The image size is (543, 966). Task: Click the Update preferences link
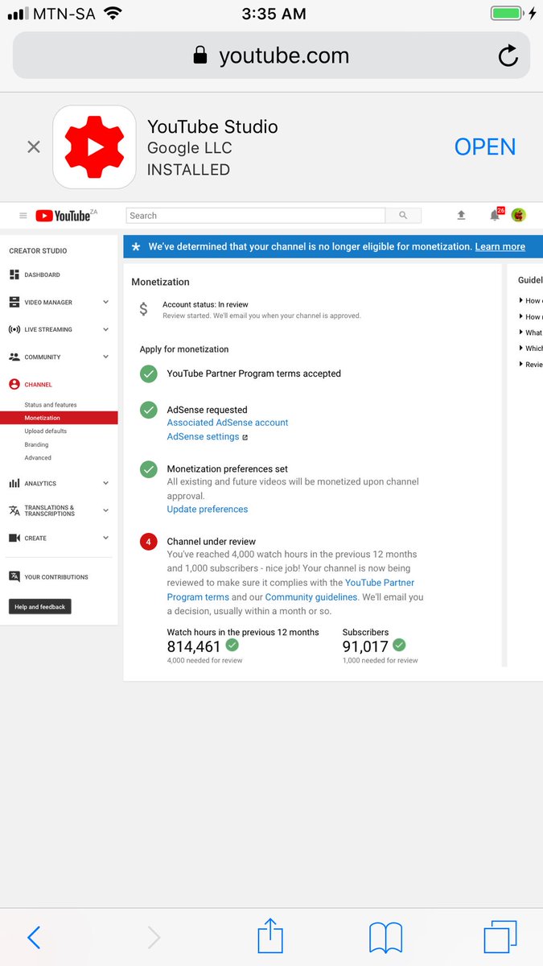[x=208, y=510]
